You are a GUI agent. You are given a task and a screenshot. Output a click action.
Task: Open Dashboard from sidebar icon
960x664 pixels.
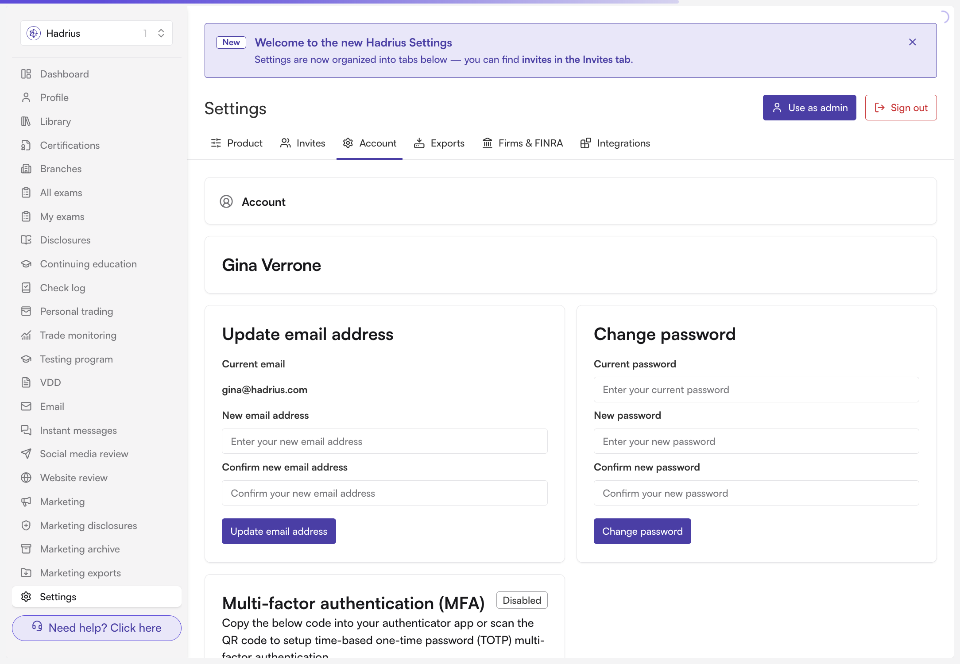coord(26,74)
